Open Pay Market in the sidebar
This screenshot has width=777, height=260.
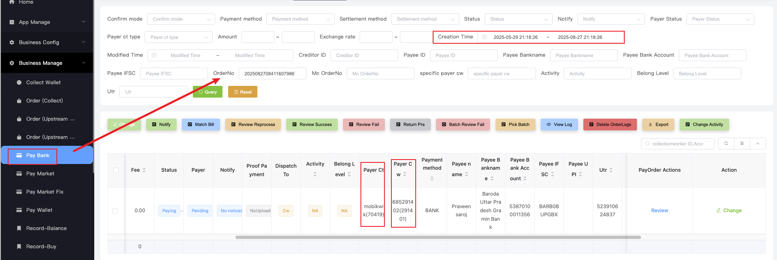point(40,174)
